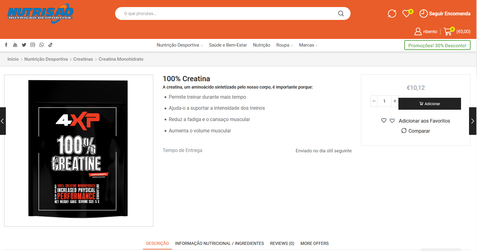The width and height of the screenshot is (477, 251).
Task: Click the compare icon beside Comparar
Action: pyautogui.click(x=404, y=131)
